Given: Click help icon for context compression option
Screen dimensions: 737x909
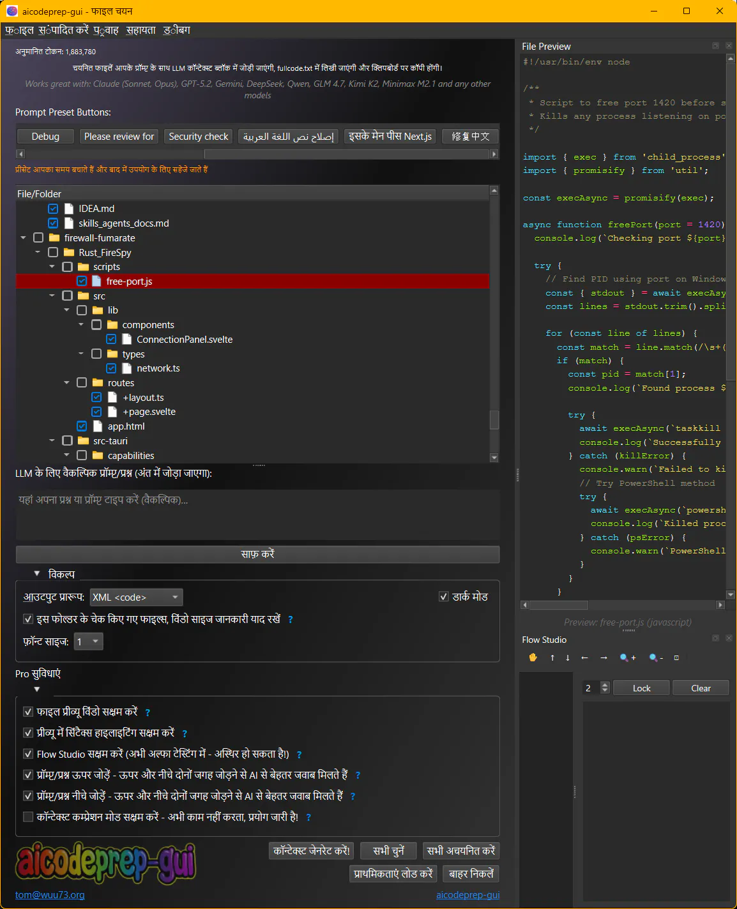Looking at the screenshot, I should coord(308,817).
